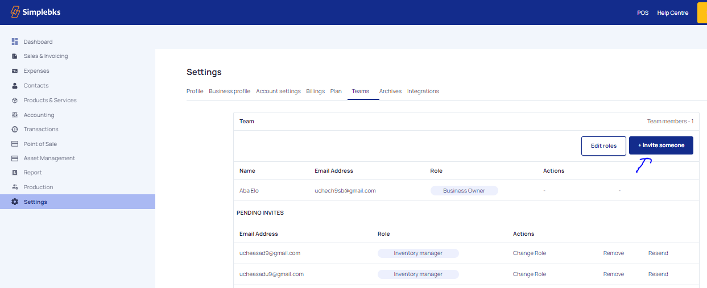The height and width of the screenshot is (288, 707).
Task: Click the Sales & Invoicing document icon
Action: point(15,56)
